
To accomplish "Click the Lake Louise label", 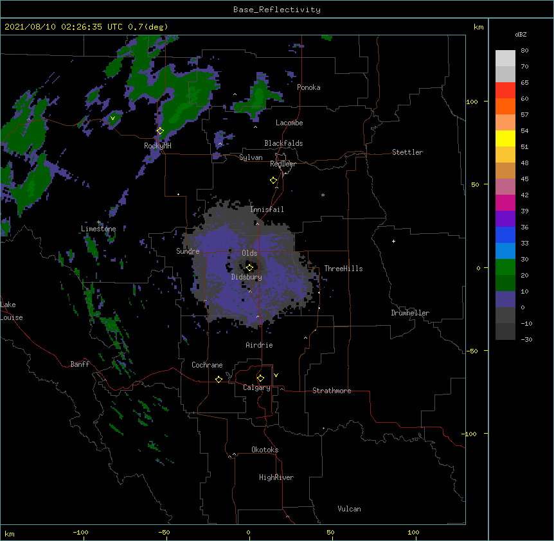I will [x=10, y=311].
